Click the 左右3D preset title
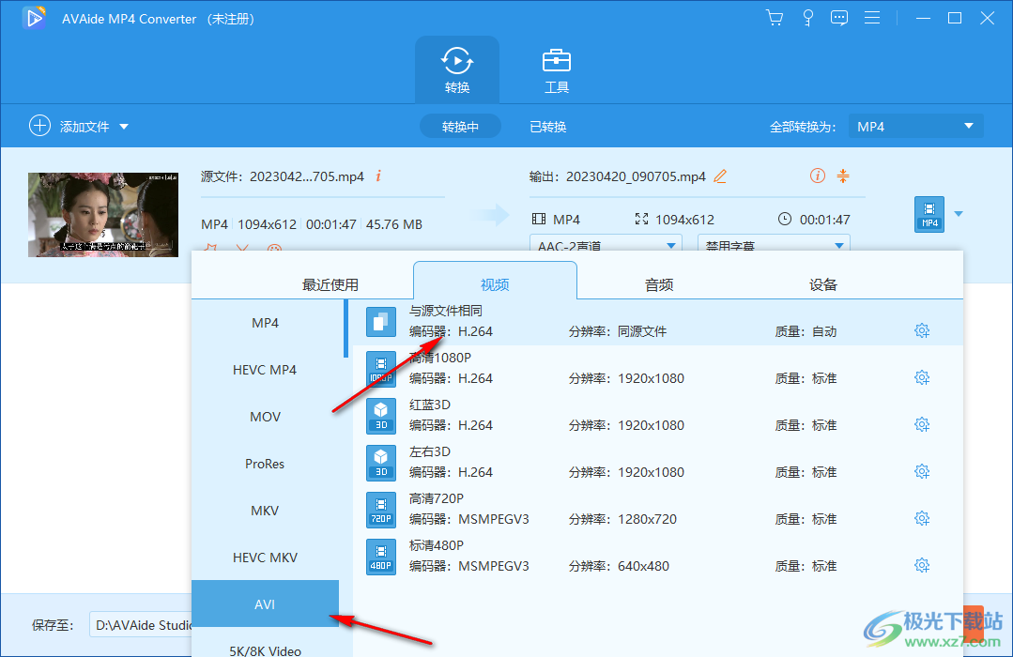1013x657 pixels. [430, 451]
